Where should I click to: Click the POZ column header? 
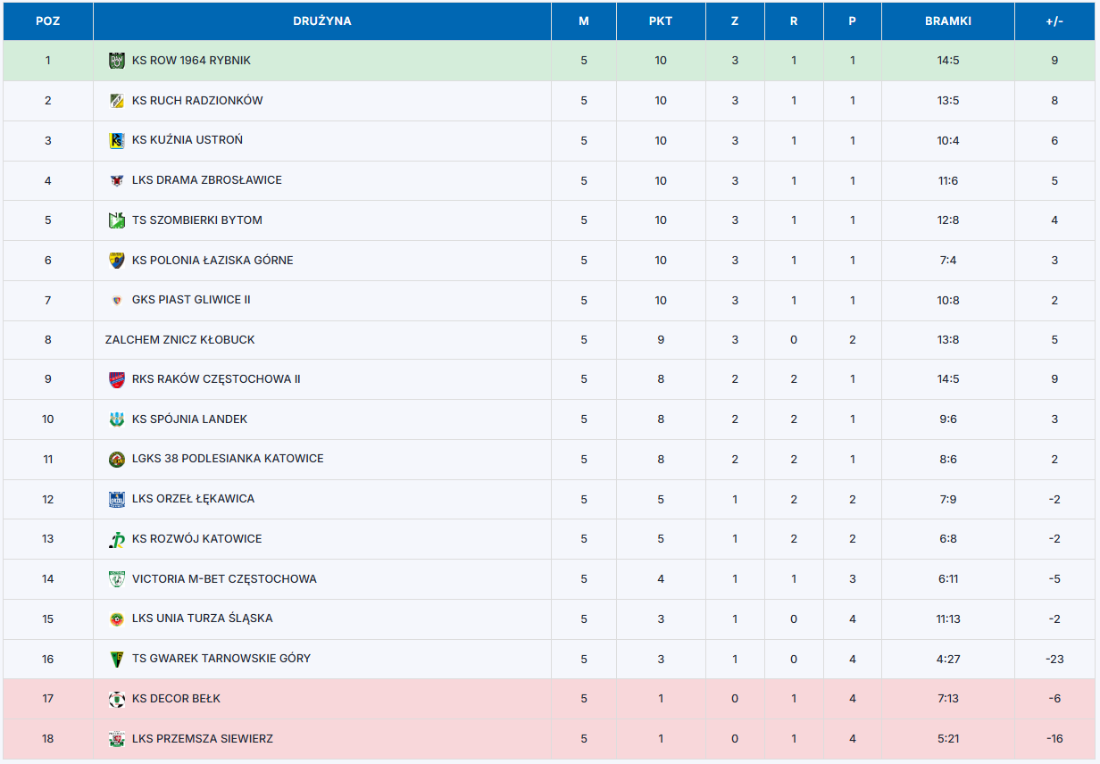pos(48,21)
